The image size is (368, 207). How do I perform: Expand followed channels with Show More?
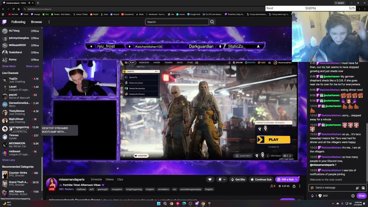tap(9, 66)
